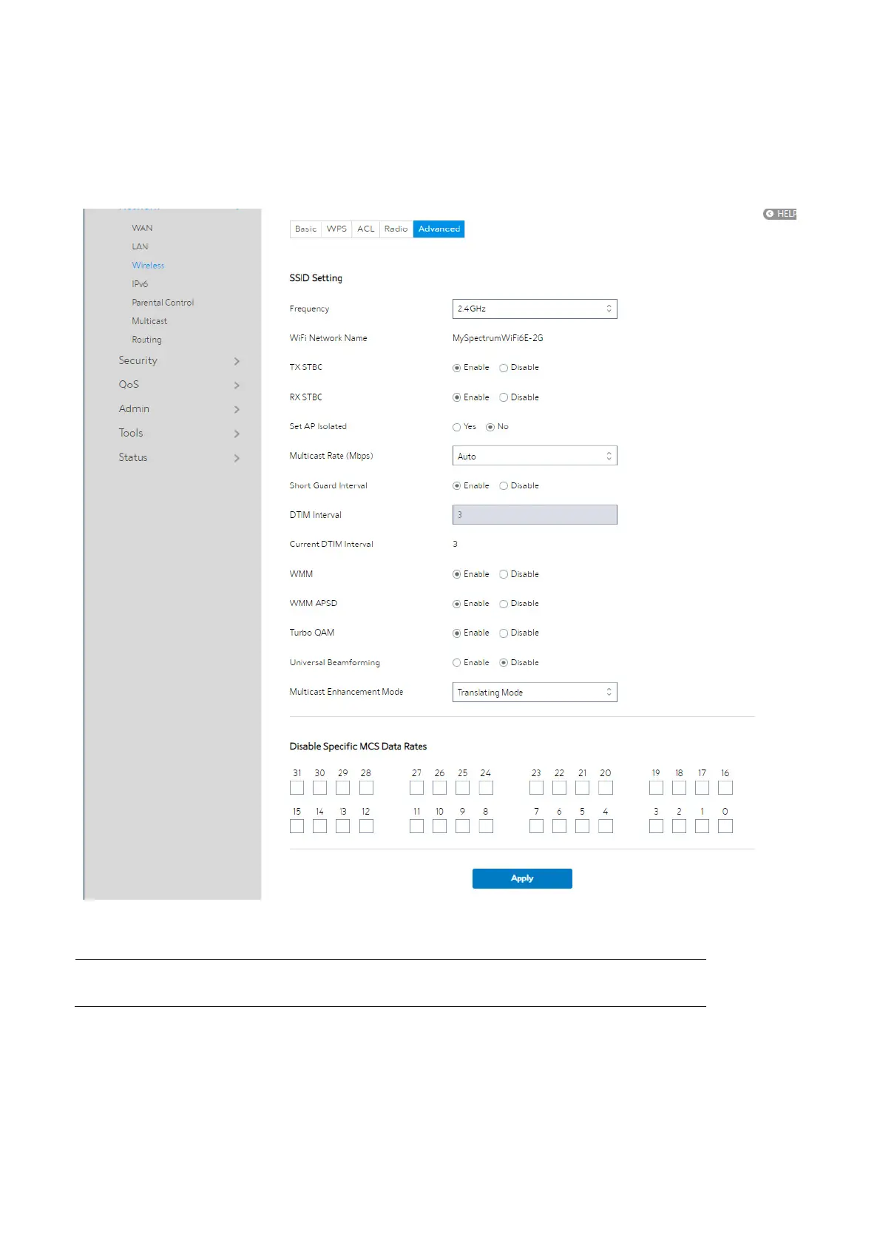Viewport: 880px width, 1246px height.
Task: Check MCS data rate 4 box
Action: (x=606, y=826)
